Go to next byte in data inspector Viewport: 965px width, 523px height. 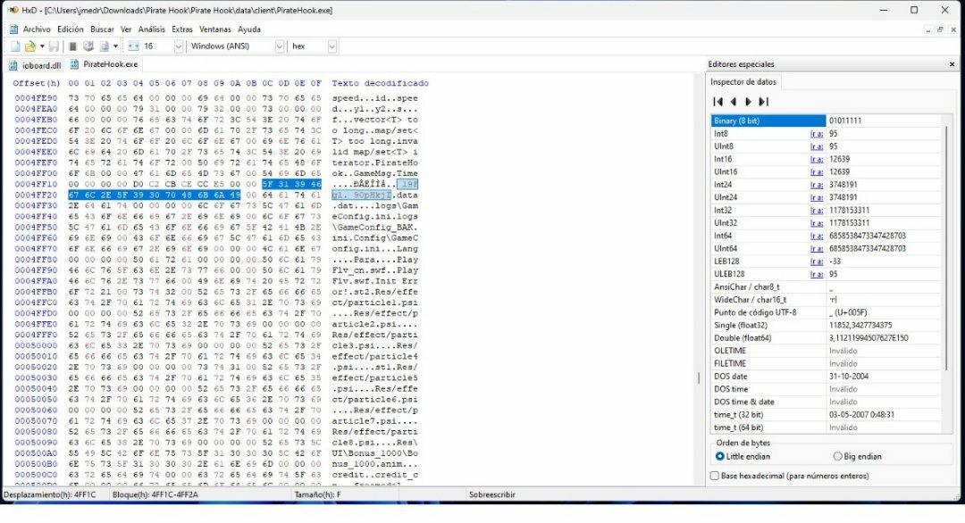pyautogui.click(x=748, y=102)
